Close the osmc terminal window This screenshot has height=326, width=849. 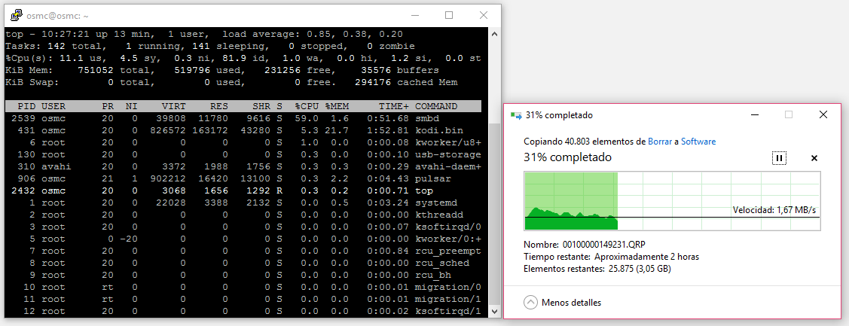click(483, 15)
